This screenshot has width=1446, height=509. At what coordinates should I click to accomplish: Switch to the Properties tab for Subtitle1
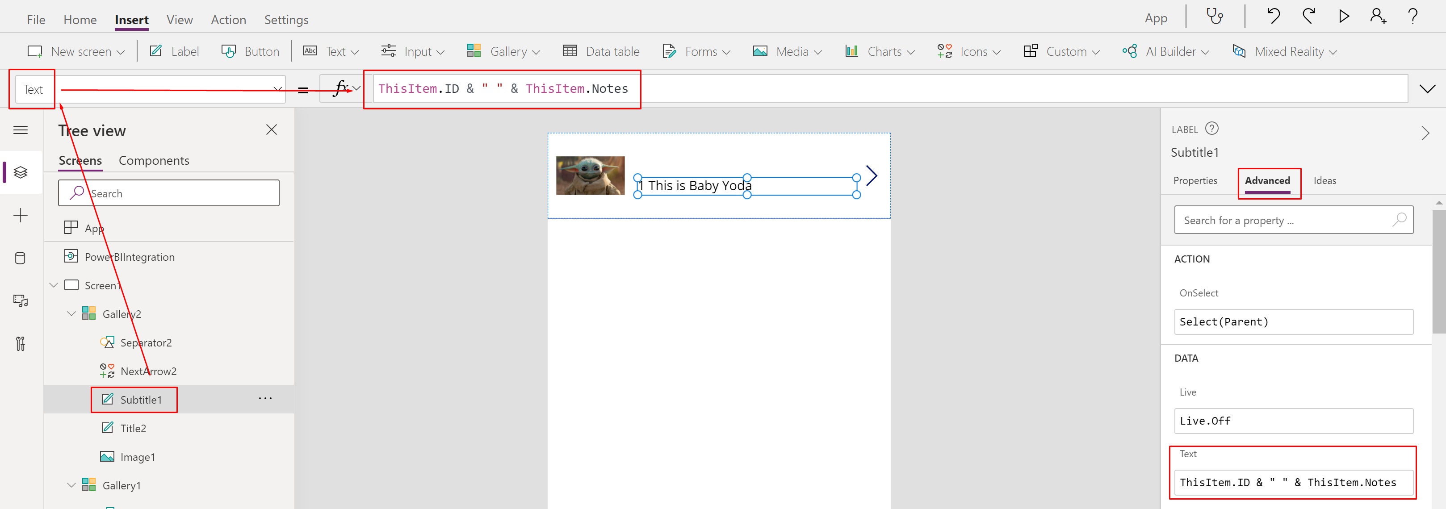1196,180
